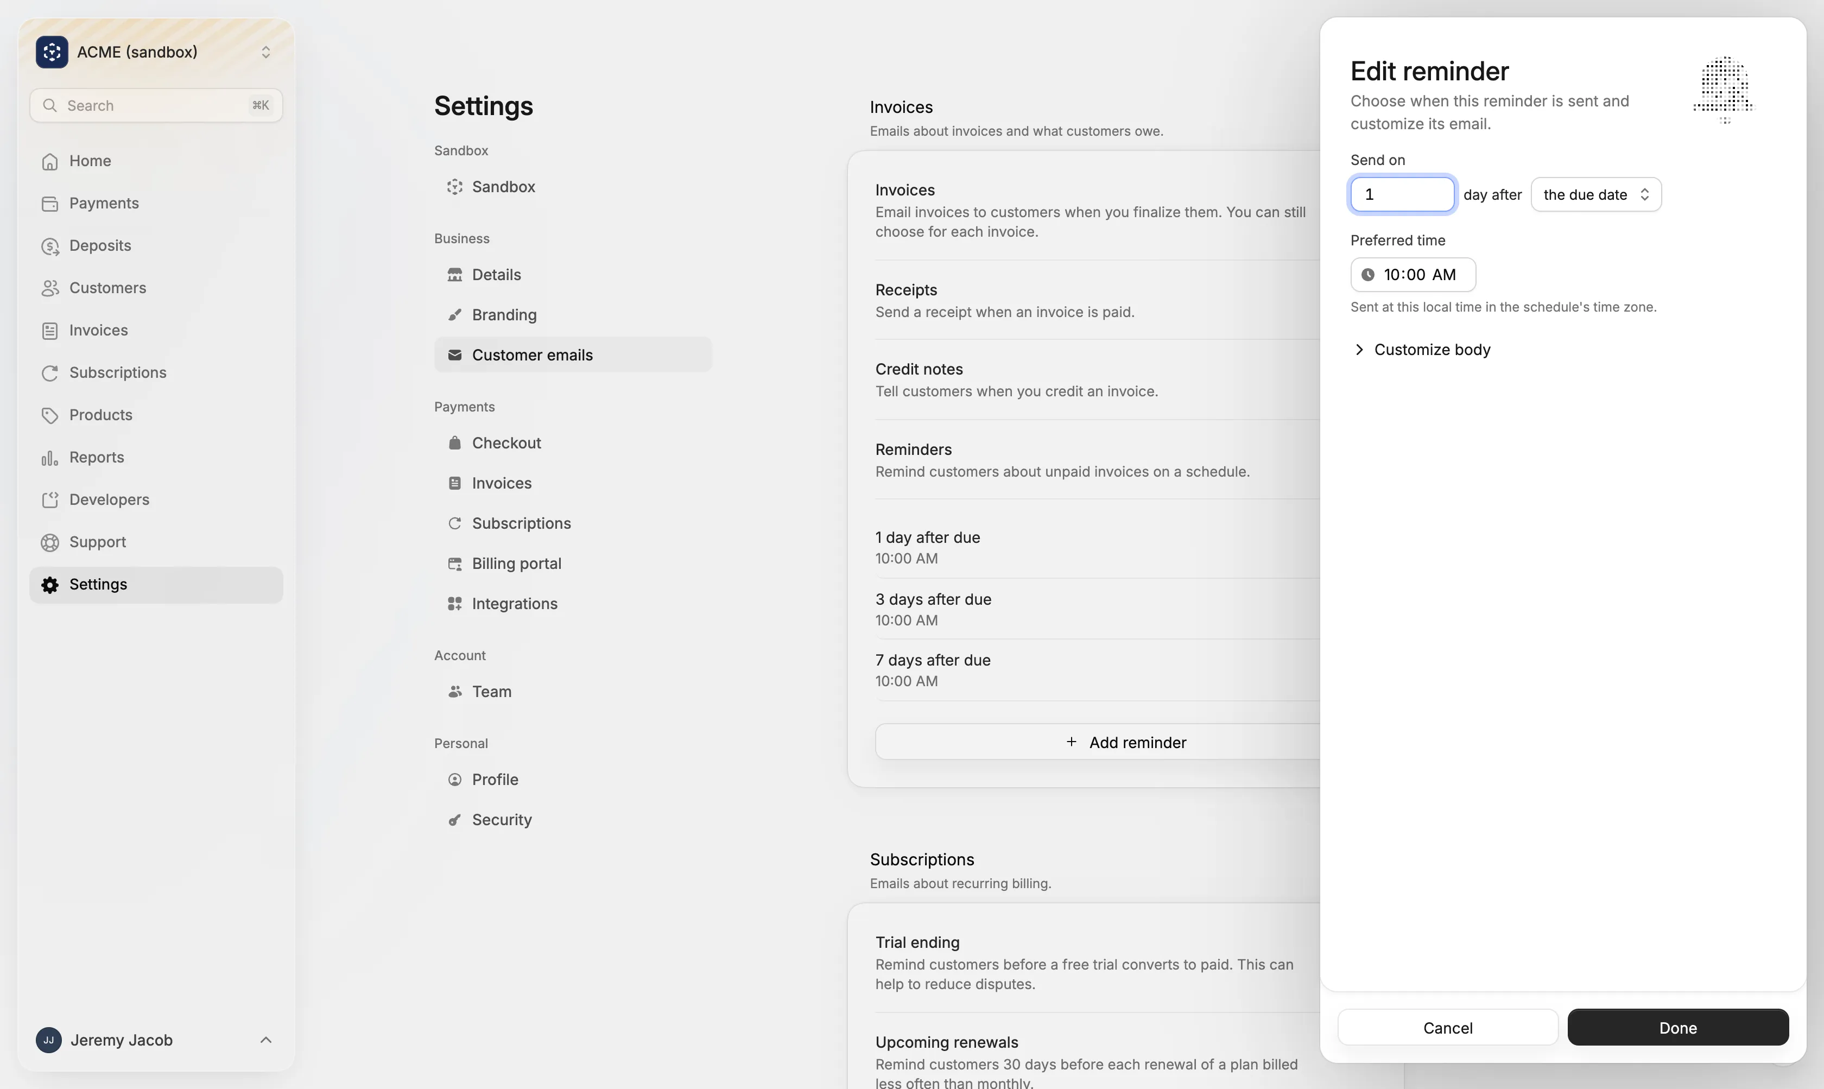This screenshot has height=1089, width=1824.
Task: Open Checkout payment settings
Action: pyautogui.click(x=572, y=443)
